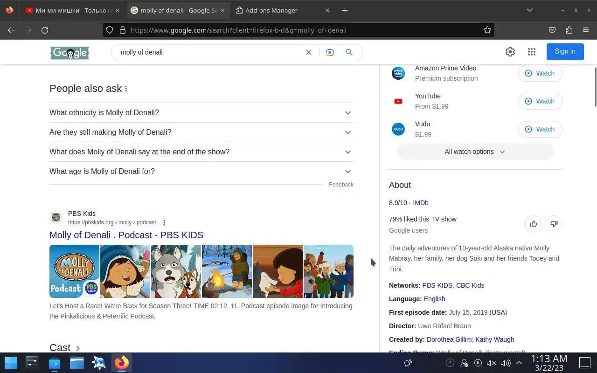The height and width of the screenshot is (373, 597).
Task: Click the page vertical scrollbar
Action: 595,87
